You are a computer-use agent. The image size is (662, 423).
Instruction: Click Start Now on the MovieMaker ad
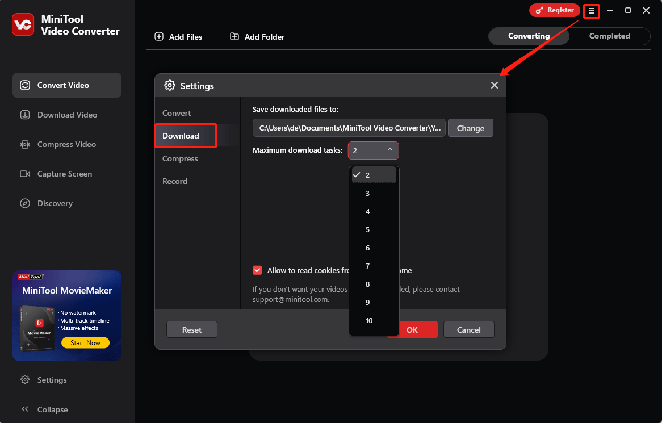(x=85, y=343)
